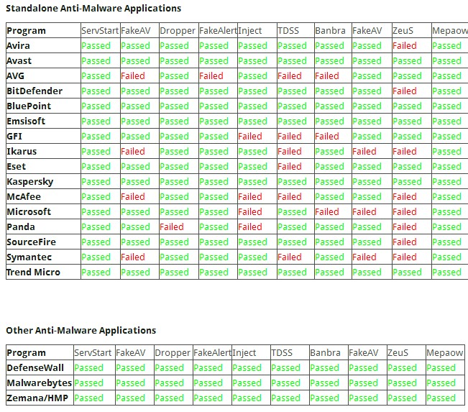
Task: Select the Zemana/HMP row name
Action: pos(37,398)
